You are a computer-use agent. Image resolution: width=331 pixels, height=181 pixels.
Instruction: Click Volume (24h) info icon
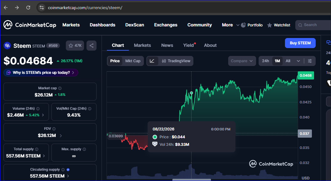click(38, 109)
